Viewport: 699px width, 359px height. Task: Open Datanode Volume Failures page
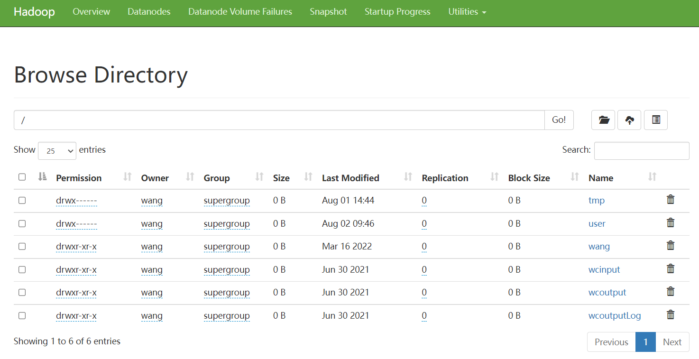(x=240, y=12)
